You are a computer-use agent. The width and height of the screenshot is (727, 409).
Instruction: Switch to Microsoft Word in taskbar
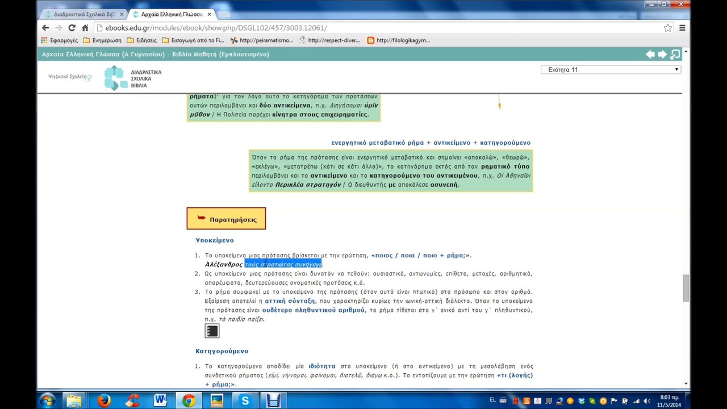(160, 401)
